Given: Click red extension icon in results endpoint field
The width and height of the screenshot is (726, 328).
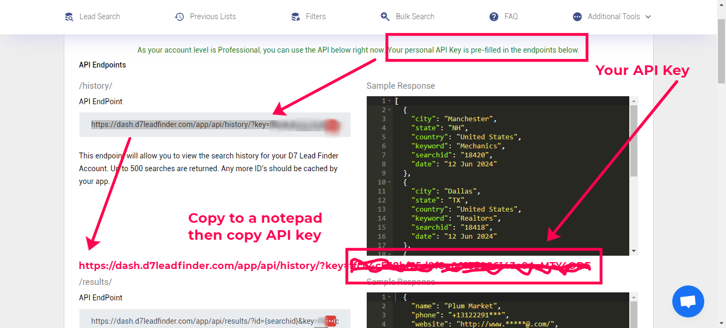Looking at the screenshot, I should (x=331, y=321).
